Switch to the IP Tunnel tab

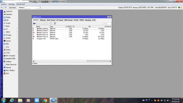point(60,20)
